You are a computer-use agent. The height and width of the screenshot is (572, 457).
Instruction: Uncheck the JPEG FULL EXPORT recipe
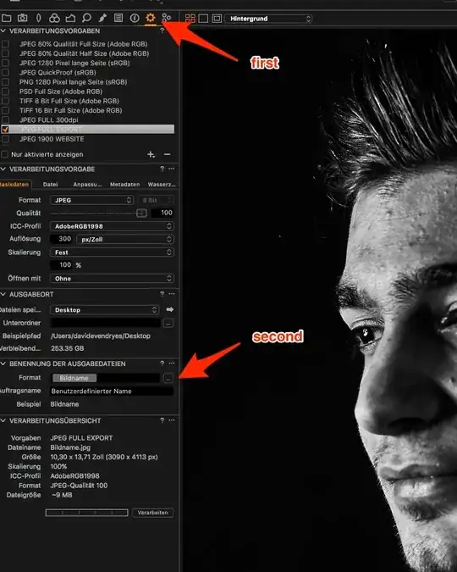coord(5,129)
